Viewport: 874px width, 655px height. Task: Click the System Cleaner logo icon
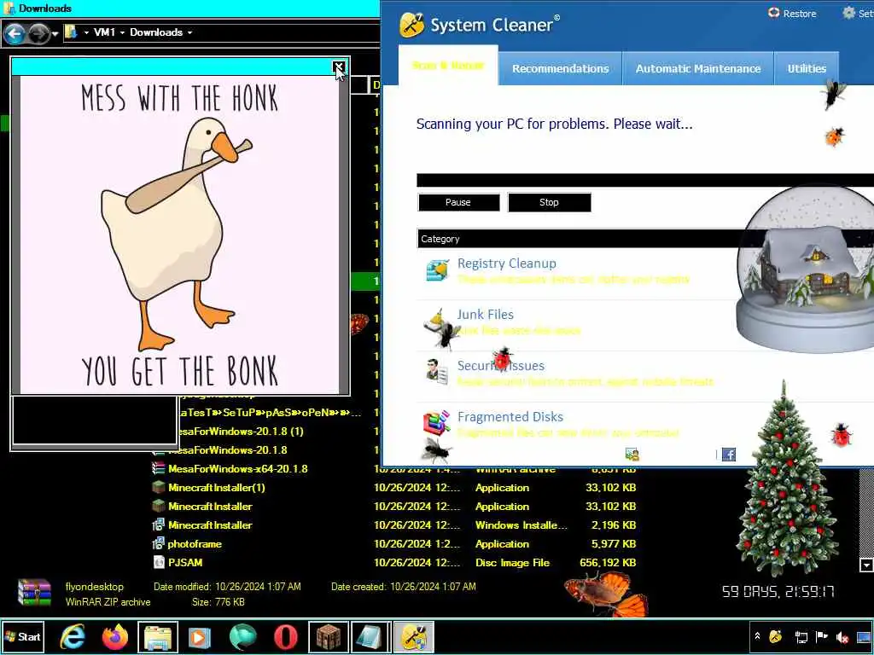coord(412,25)
